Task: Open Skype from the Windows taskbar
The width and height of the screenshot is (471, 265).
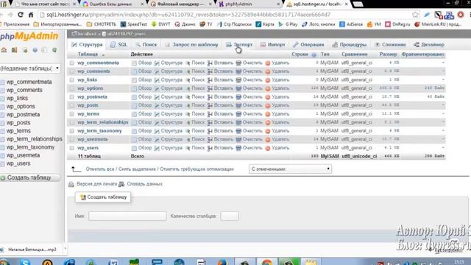Action: click(25, 262)
